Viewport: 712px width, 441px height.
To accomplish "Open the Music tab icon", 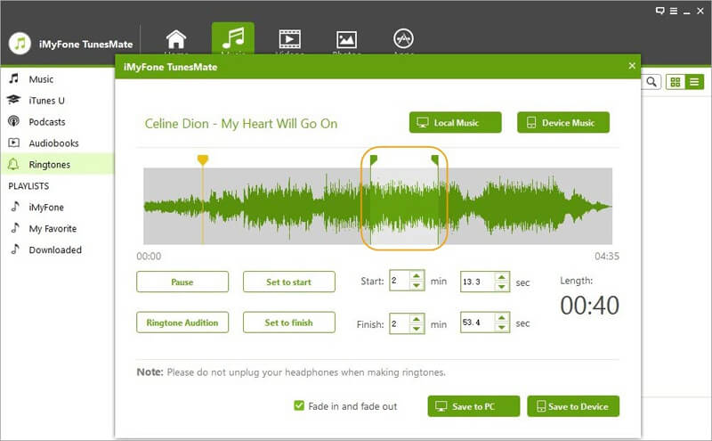I will click(233, 38).
